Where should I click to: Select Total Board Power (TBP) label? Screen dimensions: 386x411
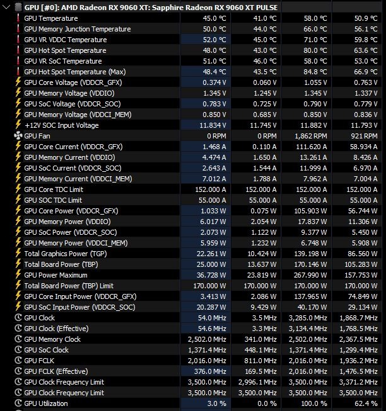coord(61,264)
